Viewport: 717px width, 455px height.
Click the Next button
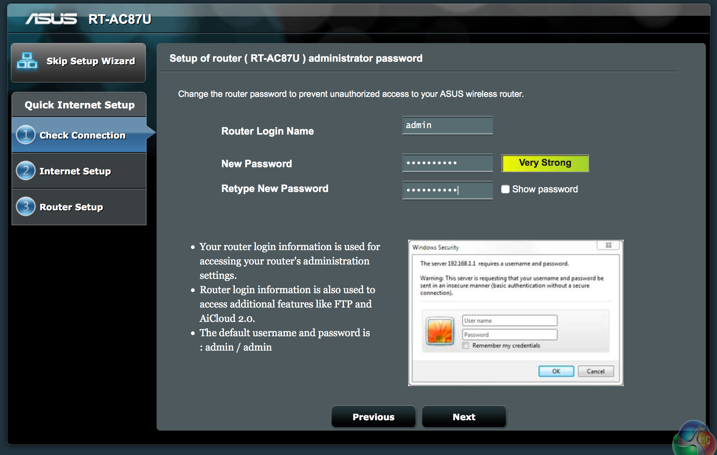point(464,417)
